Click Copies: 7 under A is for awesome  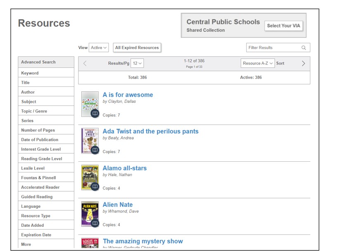pyautogui.click(x=111, y=115)
